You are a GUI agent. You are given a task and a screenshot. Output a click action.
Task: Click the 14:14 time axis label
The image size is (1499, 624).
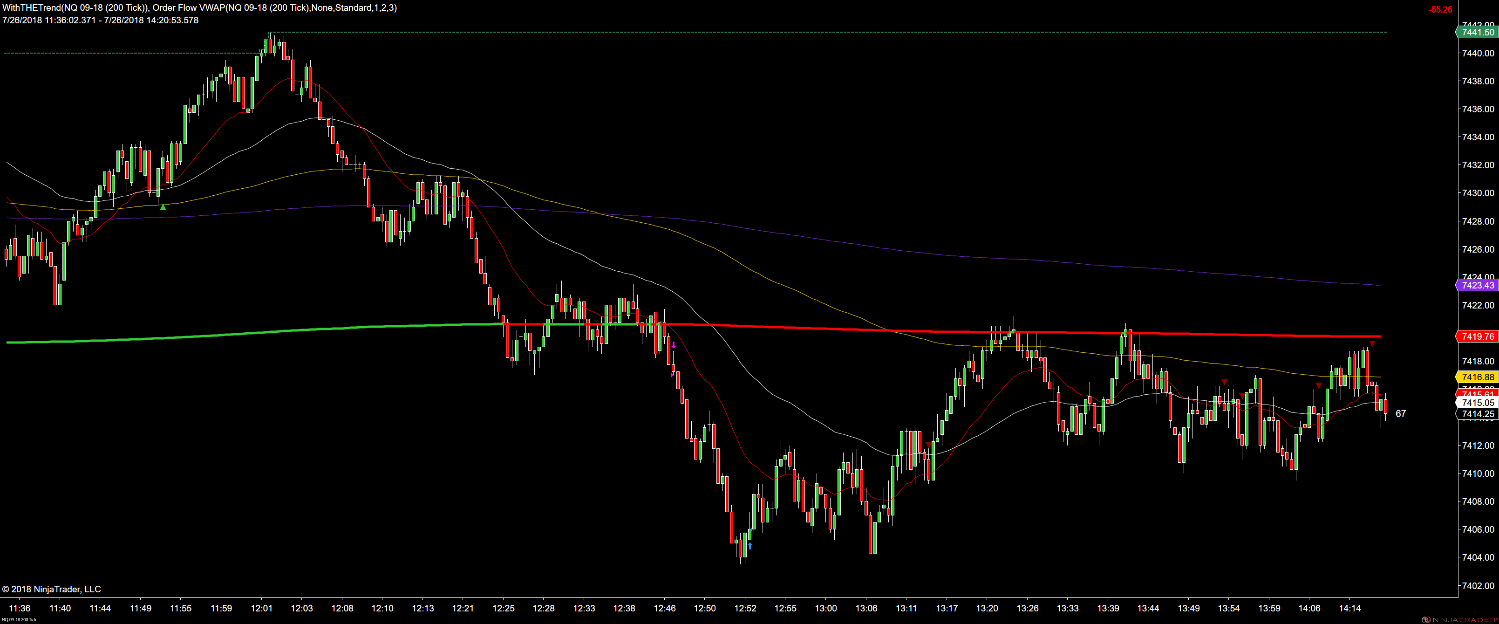[1349, 608]
